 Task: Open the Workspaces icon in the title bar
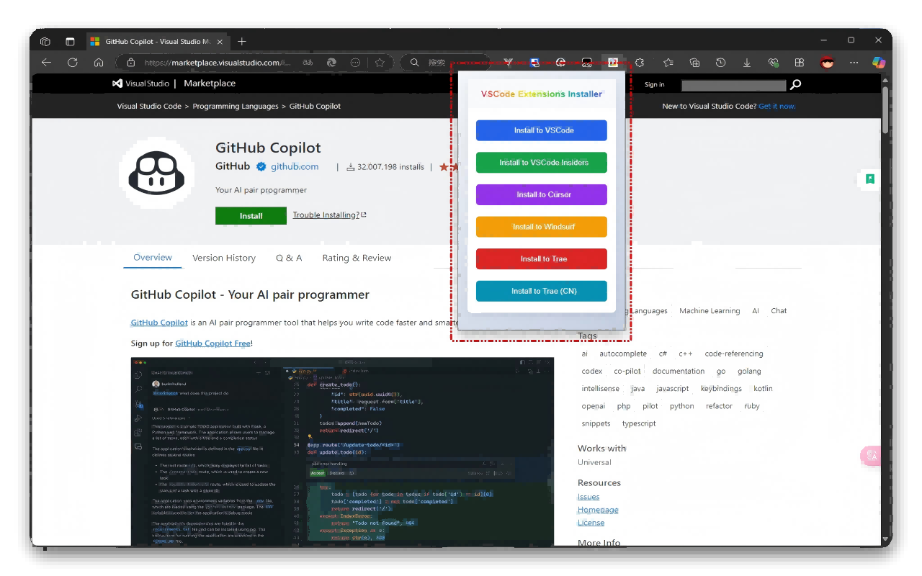[x=45, y=42]
